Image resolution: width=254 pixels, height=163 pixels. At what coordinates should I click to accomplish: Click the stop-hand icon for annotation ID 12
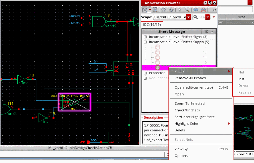(x=157, y=47)
